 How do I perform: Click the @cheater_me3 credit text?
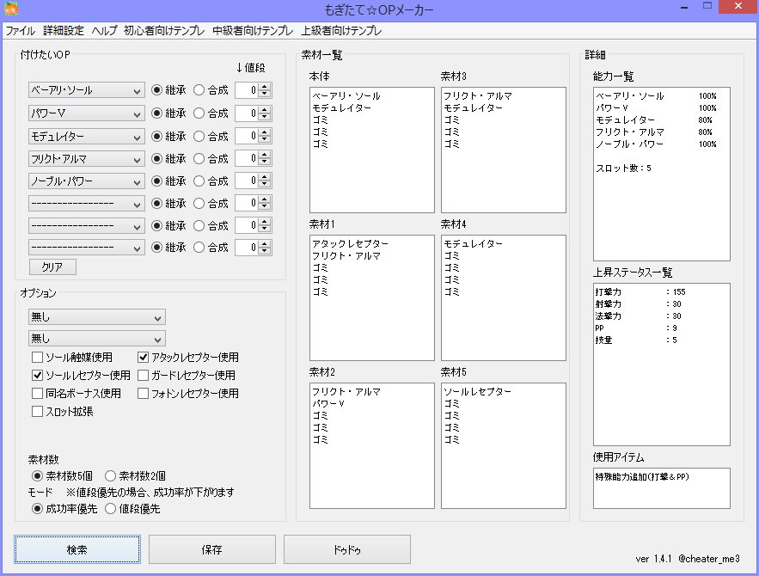tap(709, 559)
